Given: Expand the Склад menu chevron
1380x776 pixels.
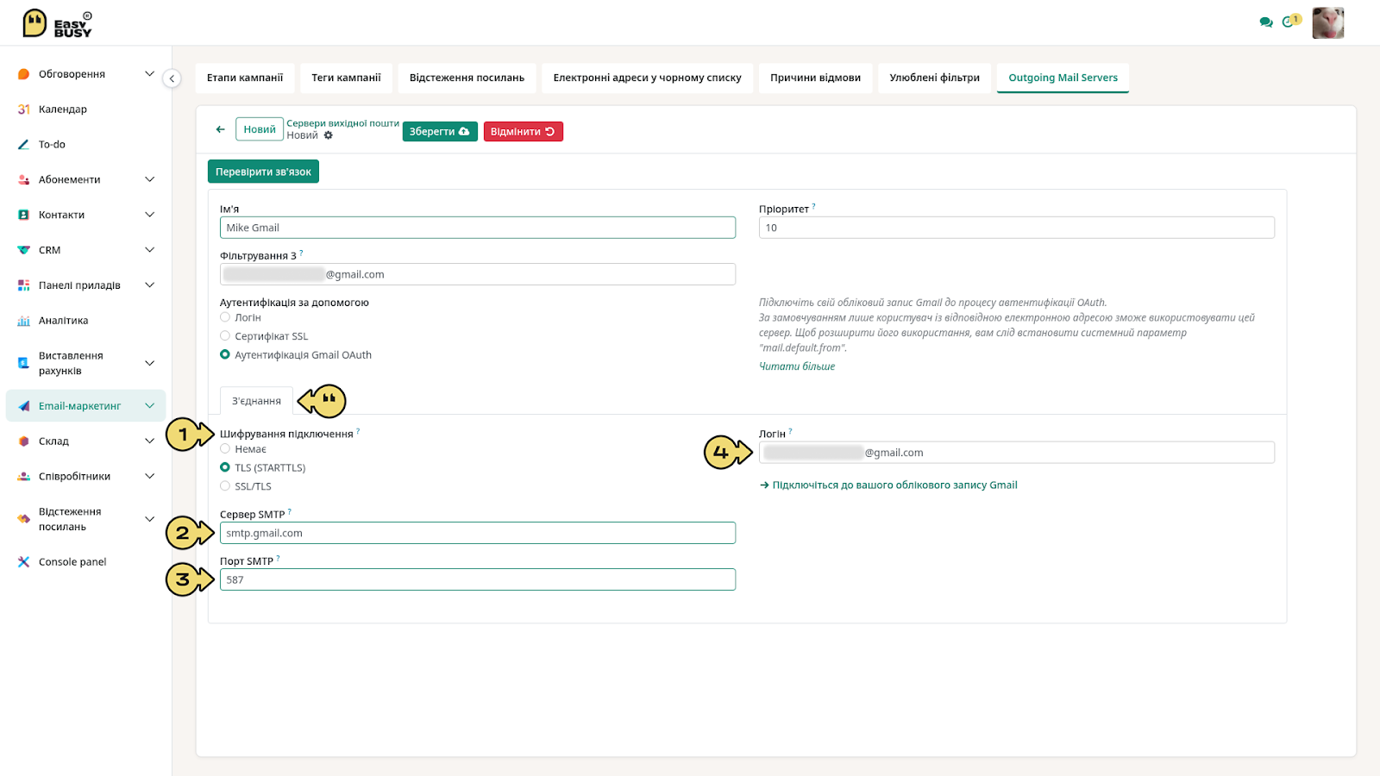Looking at the screenshot, I should pyautogui.click(x=149, y=441).
